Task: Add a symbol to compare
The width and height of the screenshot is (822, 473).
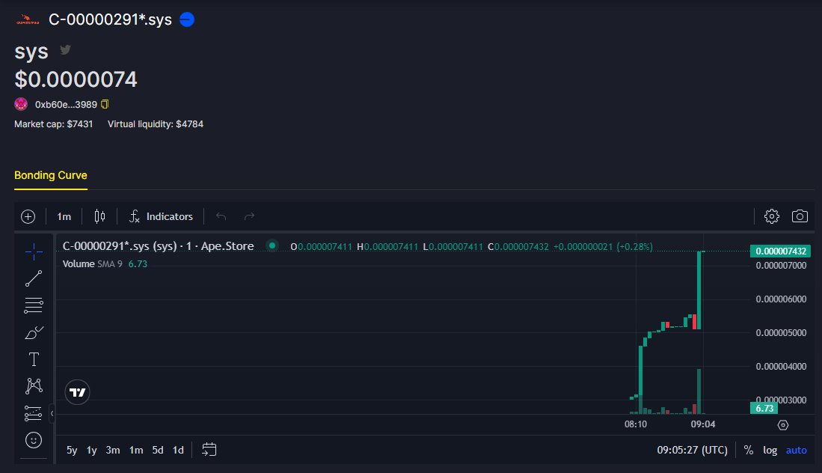Action: click(x=28, y=216)
